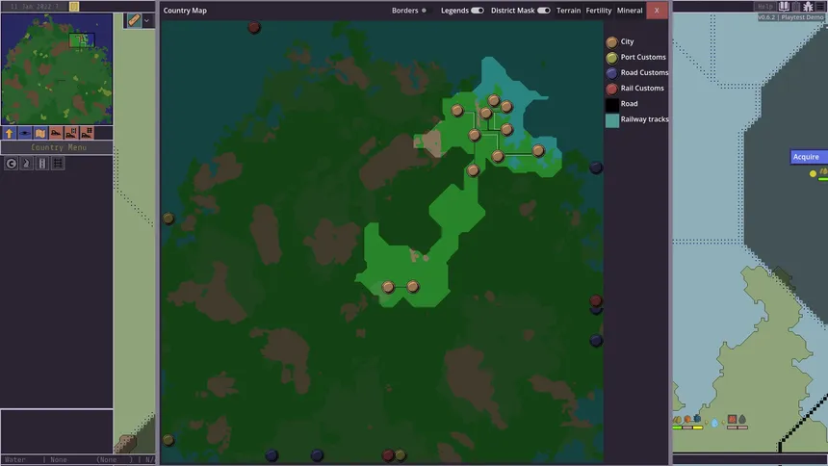This screenshot has width=828, height=466.
Task: Click the first plain factory icon
Action: (56, 133)
